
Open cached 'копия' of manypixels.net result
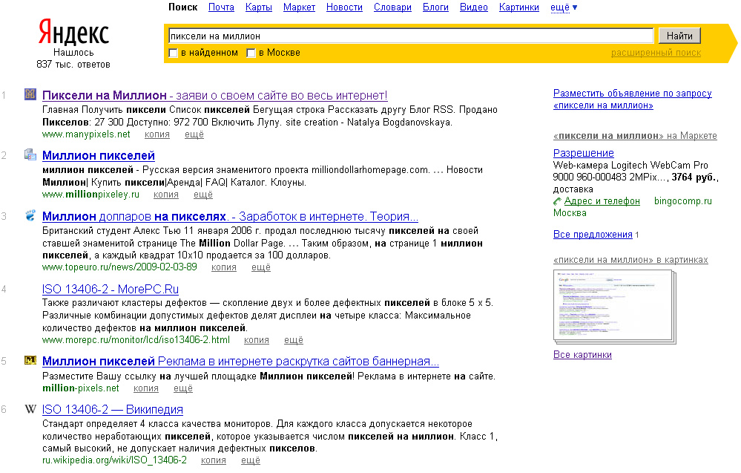click(157, 134)
